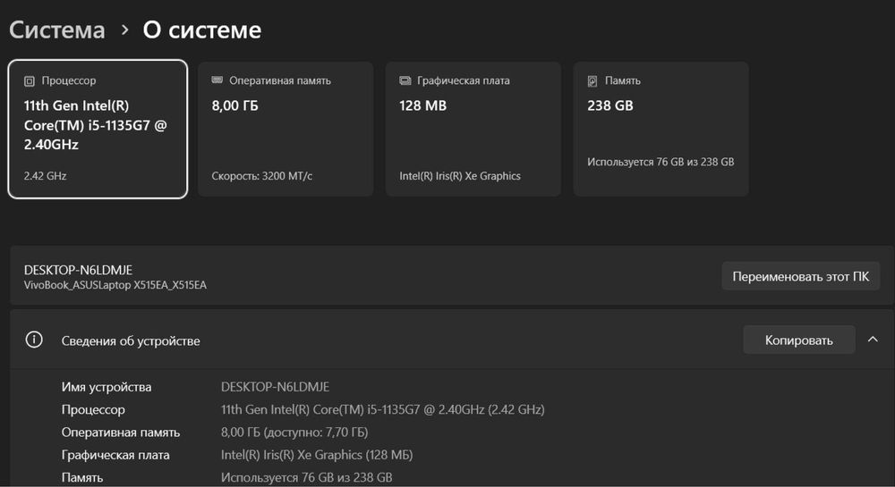Click Переименовать этот ПК button

800,276
